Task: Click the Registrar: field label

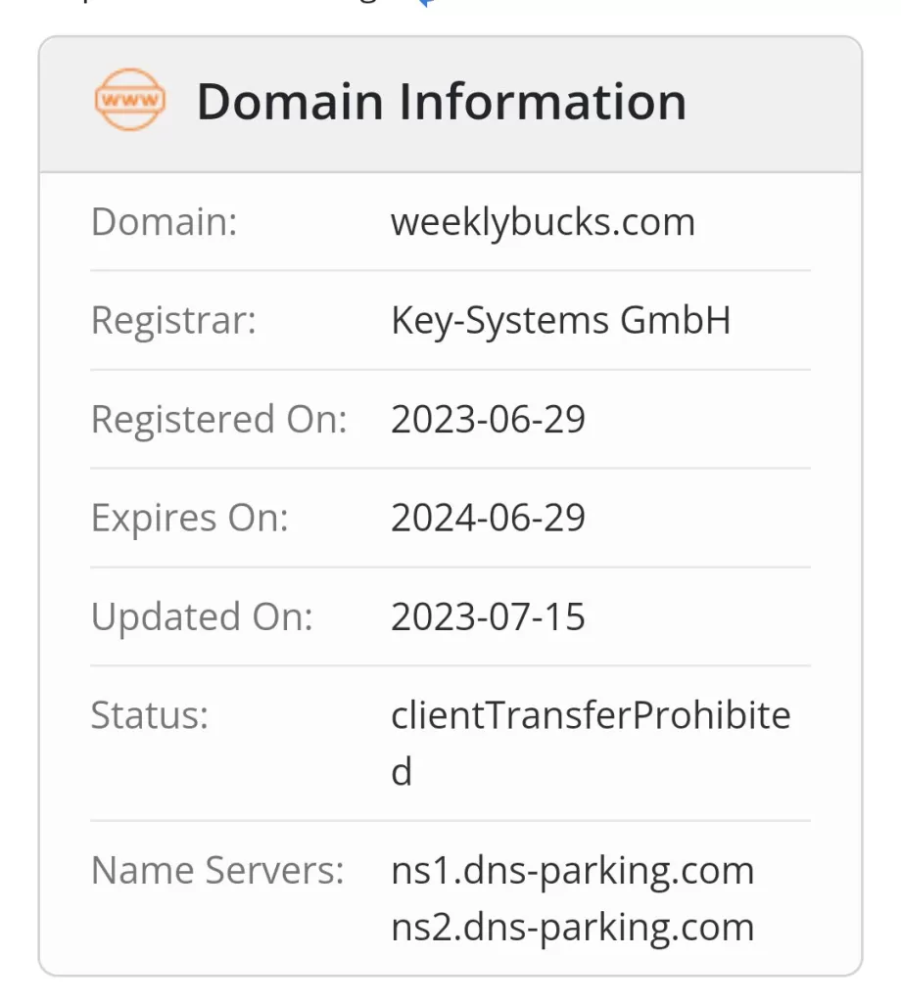Action: click(173, 321)
